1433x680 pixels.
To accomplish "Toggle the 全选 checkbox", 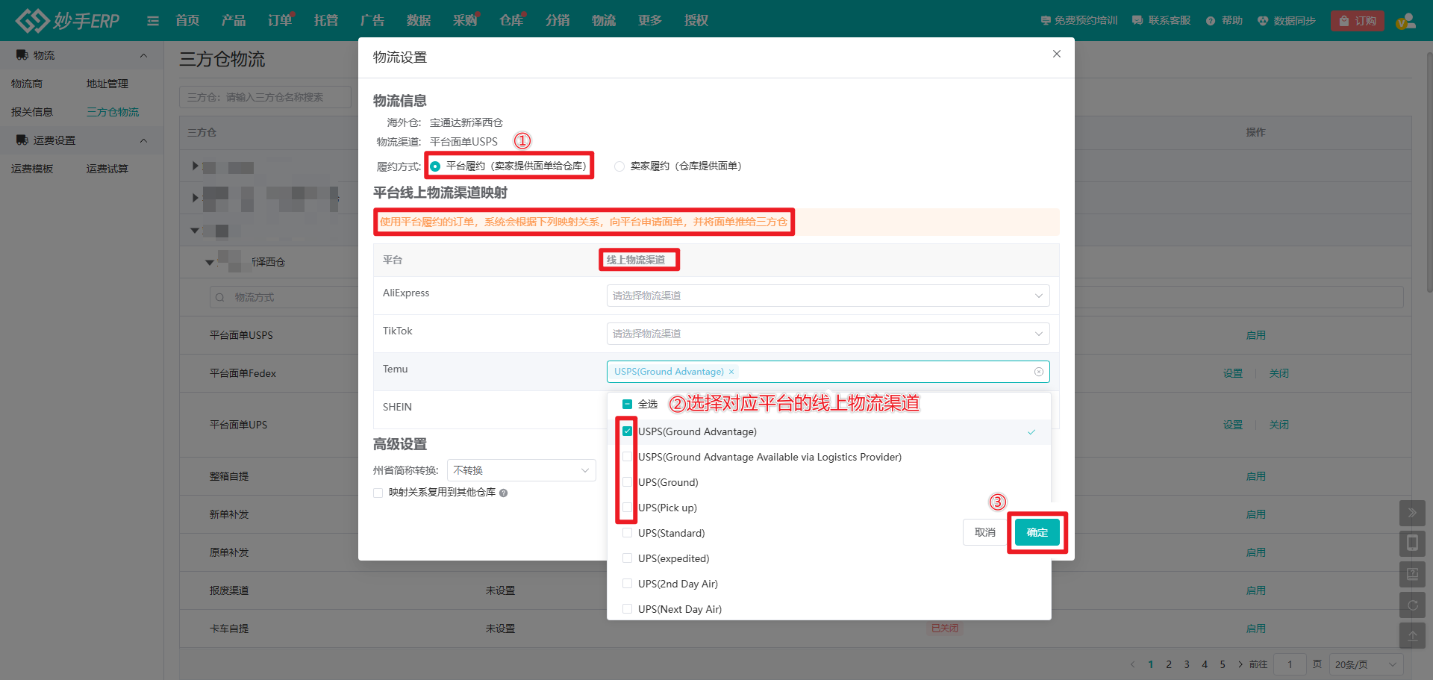I will [x=627, y=404].
